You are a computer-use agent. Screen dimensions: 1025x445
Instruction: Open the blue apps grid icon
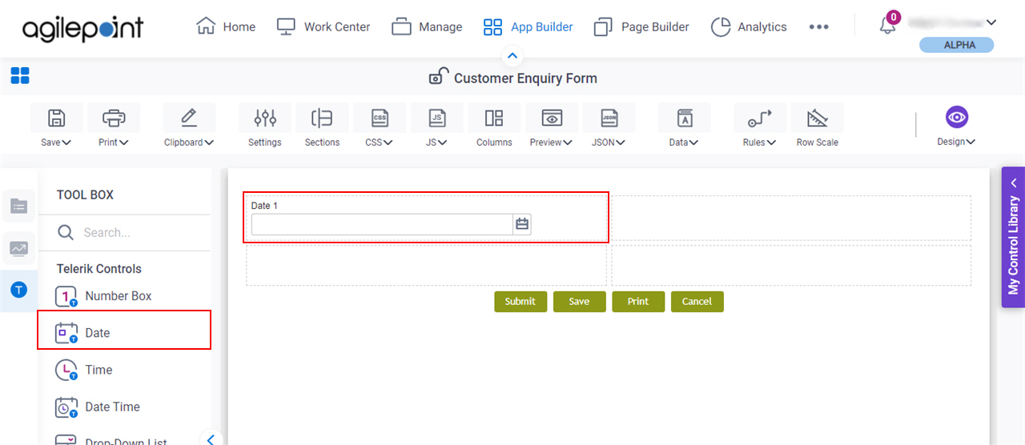pyautogui.click(x=20, y=76)
